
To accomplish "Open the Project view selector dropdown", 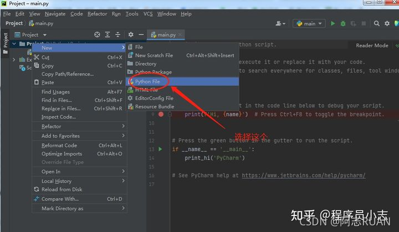I will coord(30,34).
